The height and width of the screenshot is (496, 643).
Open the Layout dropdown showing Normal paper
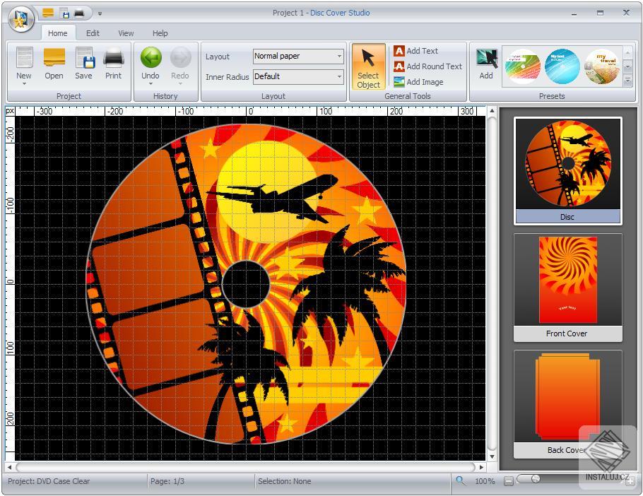338,57
